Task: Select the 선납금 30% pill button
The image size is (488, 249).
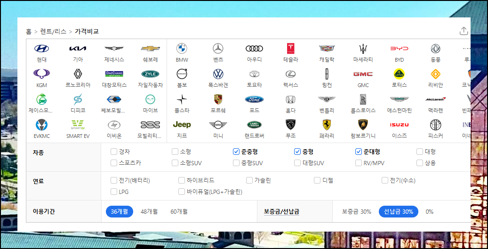Action: 399,212
